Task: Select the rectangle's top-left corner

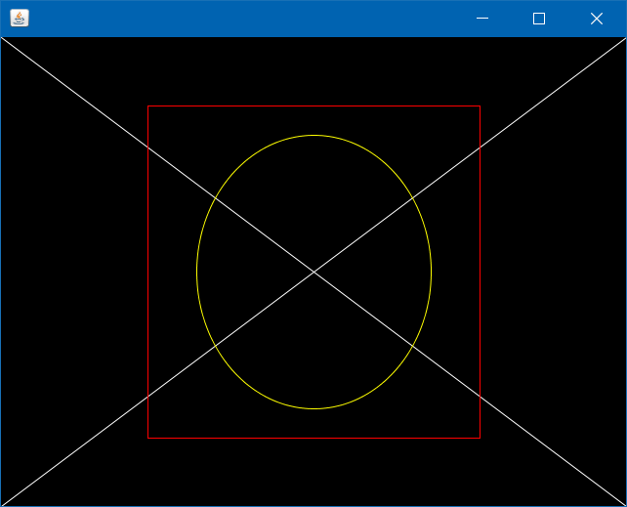Action: click(147, 106)
